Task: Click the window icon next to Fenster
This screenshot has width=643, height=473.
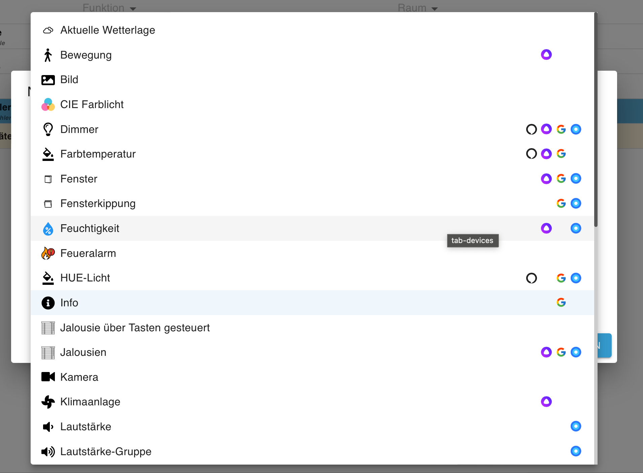Action: (x=48, y=179)
